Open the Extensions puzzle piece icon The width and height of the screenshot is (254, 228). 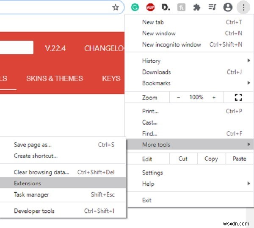[x=197, y=7]
